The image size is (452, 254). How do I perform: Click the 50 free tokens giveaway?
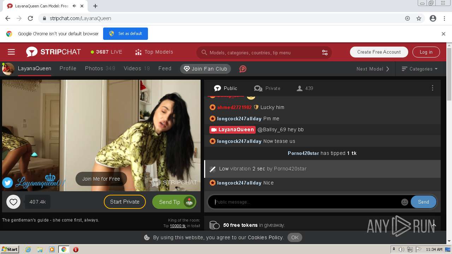(x=254, y=225)
